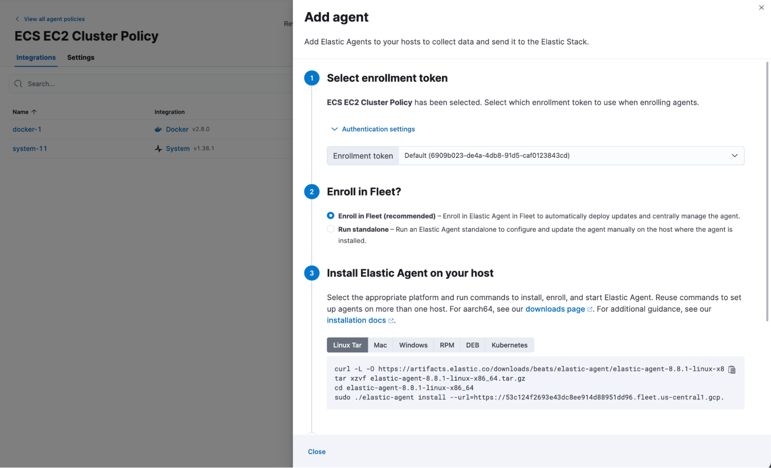Select the Enroll in Fleet radio button

coord(331,215)
